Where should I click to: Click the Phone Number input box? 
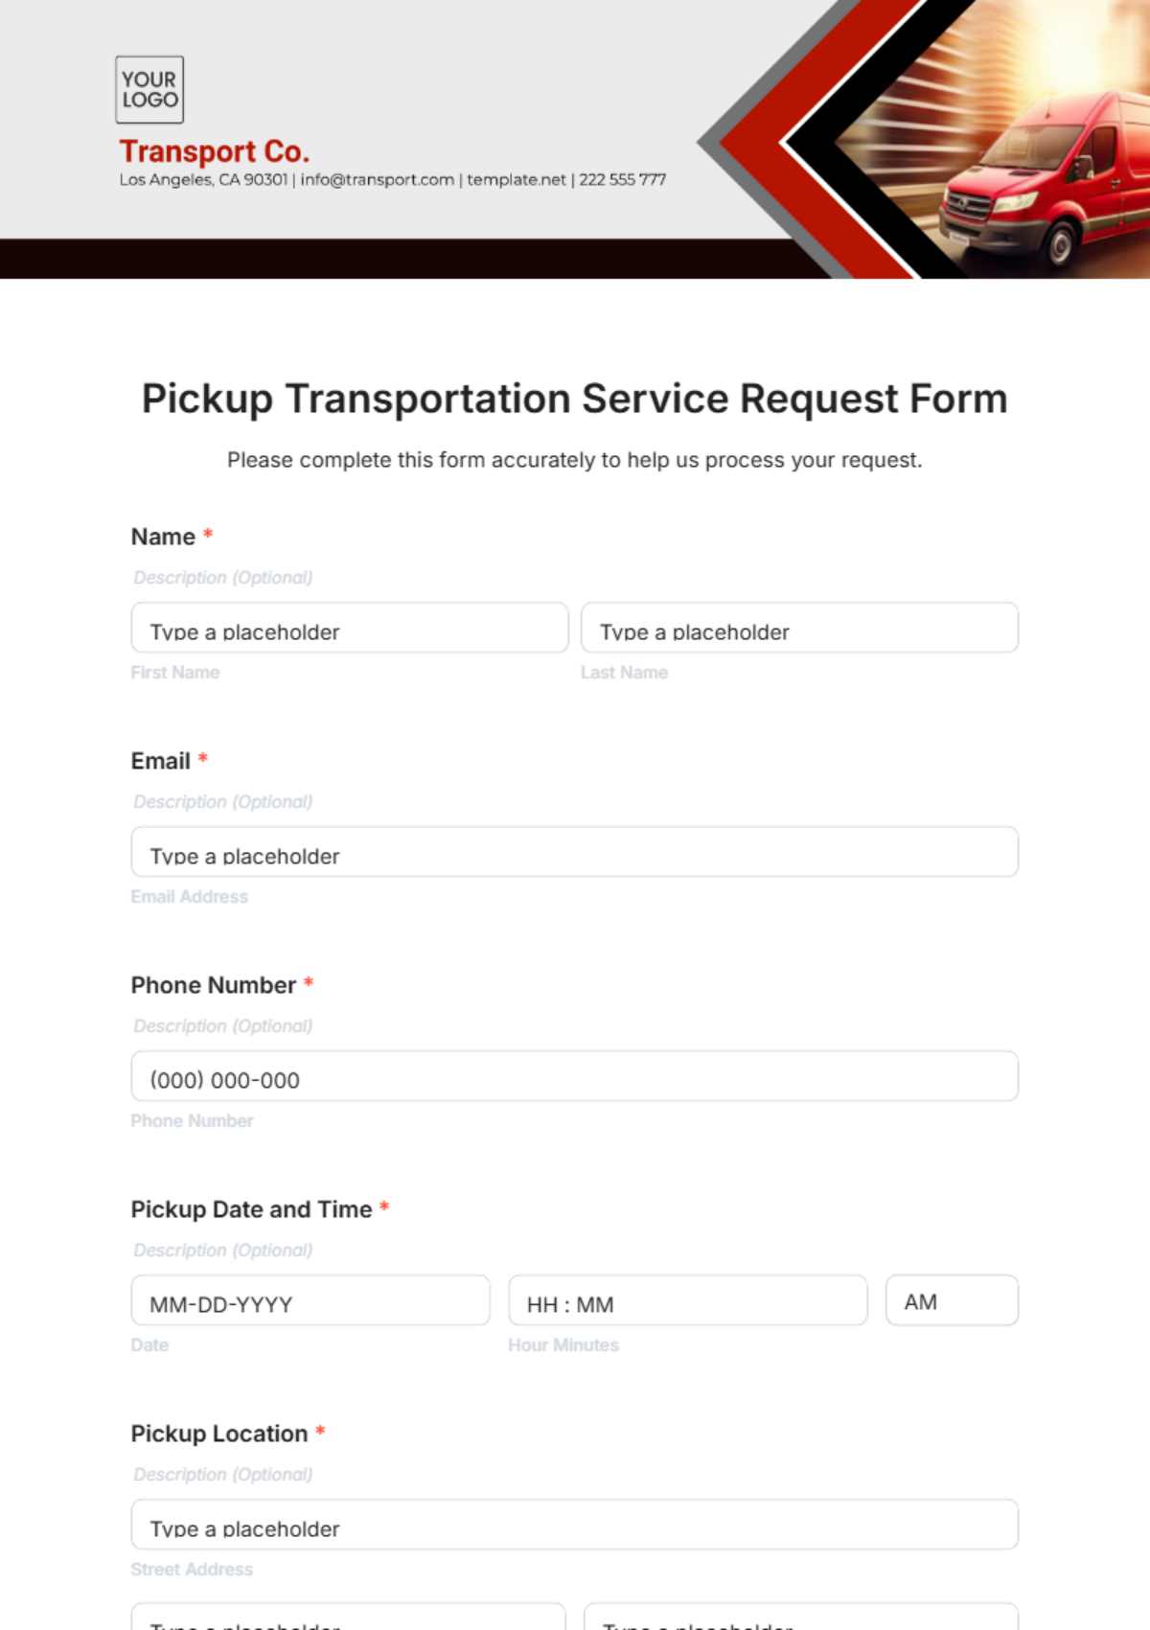(575, 1077)
